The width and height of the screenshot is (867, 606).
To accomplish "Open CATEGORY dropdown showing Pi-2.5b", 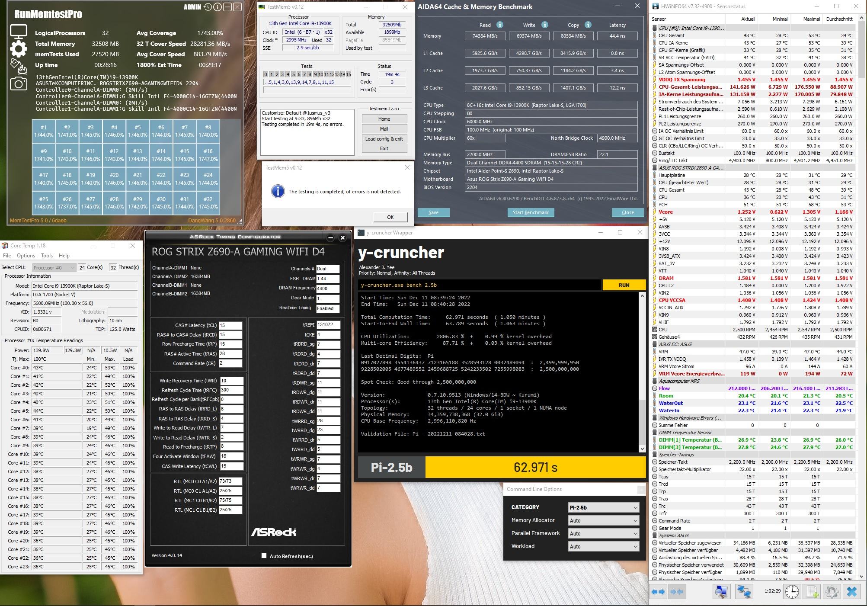I will [603, 507].
